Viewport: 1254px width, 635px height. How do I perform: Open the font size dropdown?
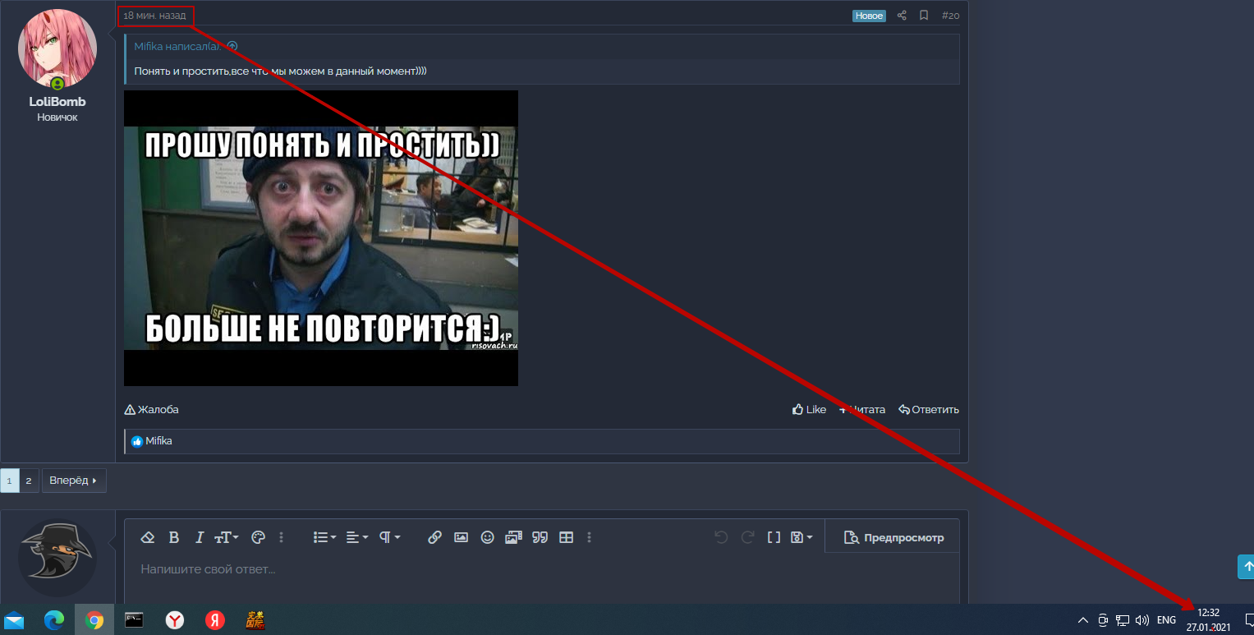225,536
